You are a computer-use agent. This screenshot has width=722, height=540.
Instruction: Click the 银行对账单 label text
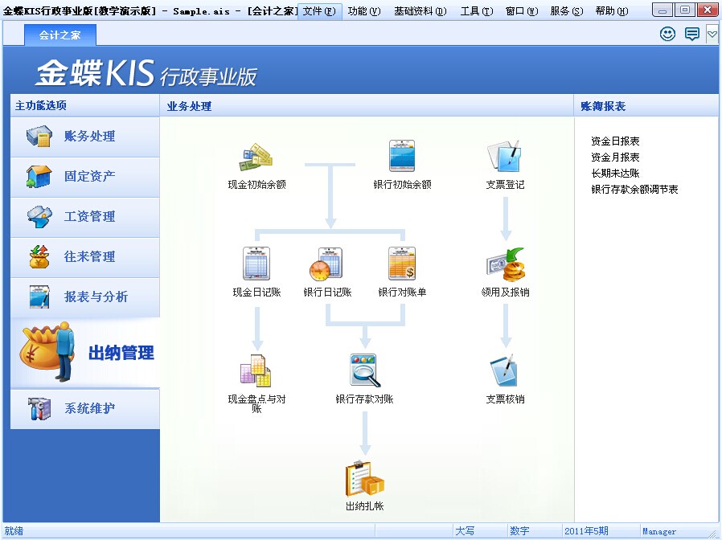click(x=402, y=292)
